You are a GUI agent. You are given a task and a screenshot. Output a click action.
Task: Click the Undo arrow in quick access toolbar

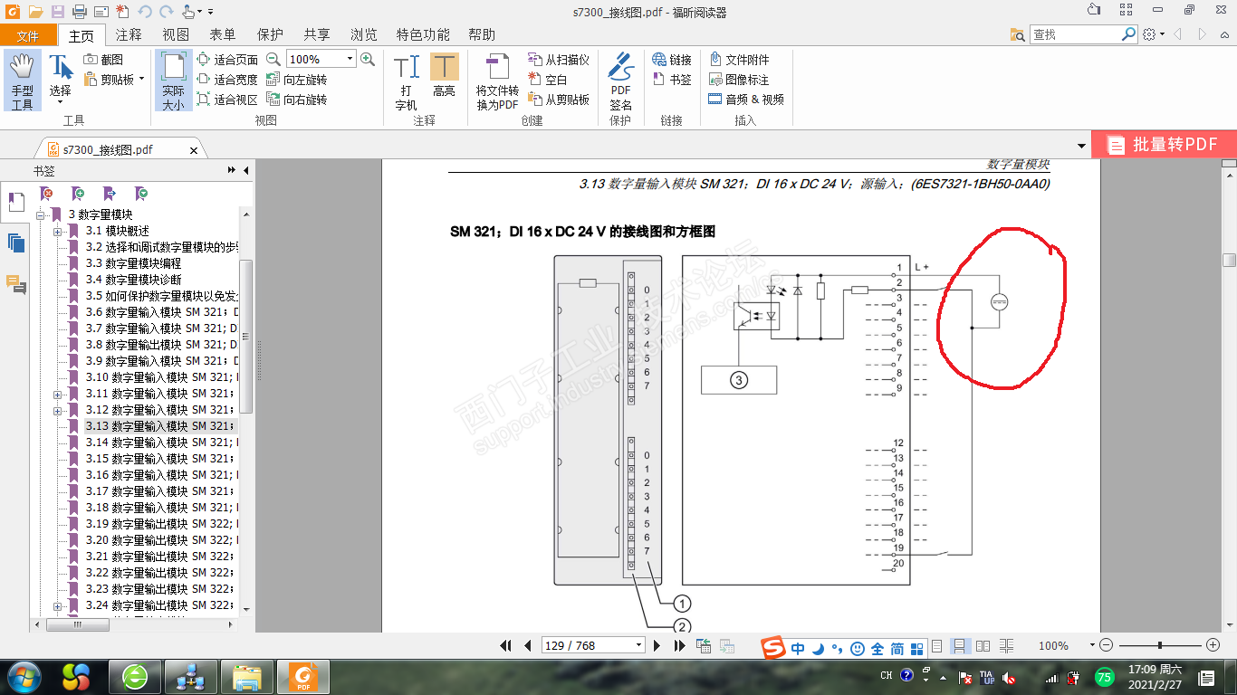pos(145,12)
